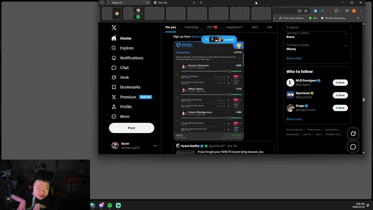The height and width of the screenshot is (210, 373).
Task: Open the Cookie Policy link
Action: click(x=331, y=130)
